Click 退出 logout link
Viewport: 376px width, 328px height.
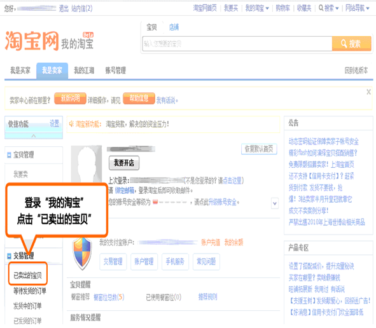pos(64,9)
